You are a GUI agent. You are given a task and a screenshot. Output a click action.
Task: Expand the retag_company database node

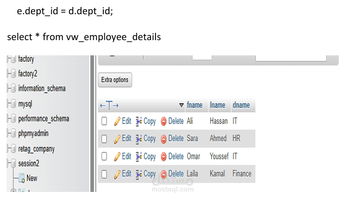tap(9, 149)
